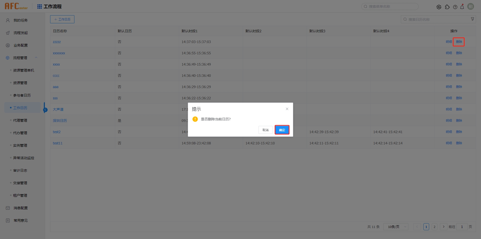Open the 10条/页 page size dropdown

396,227
